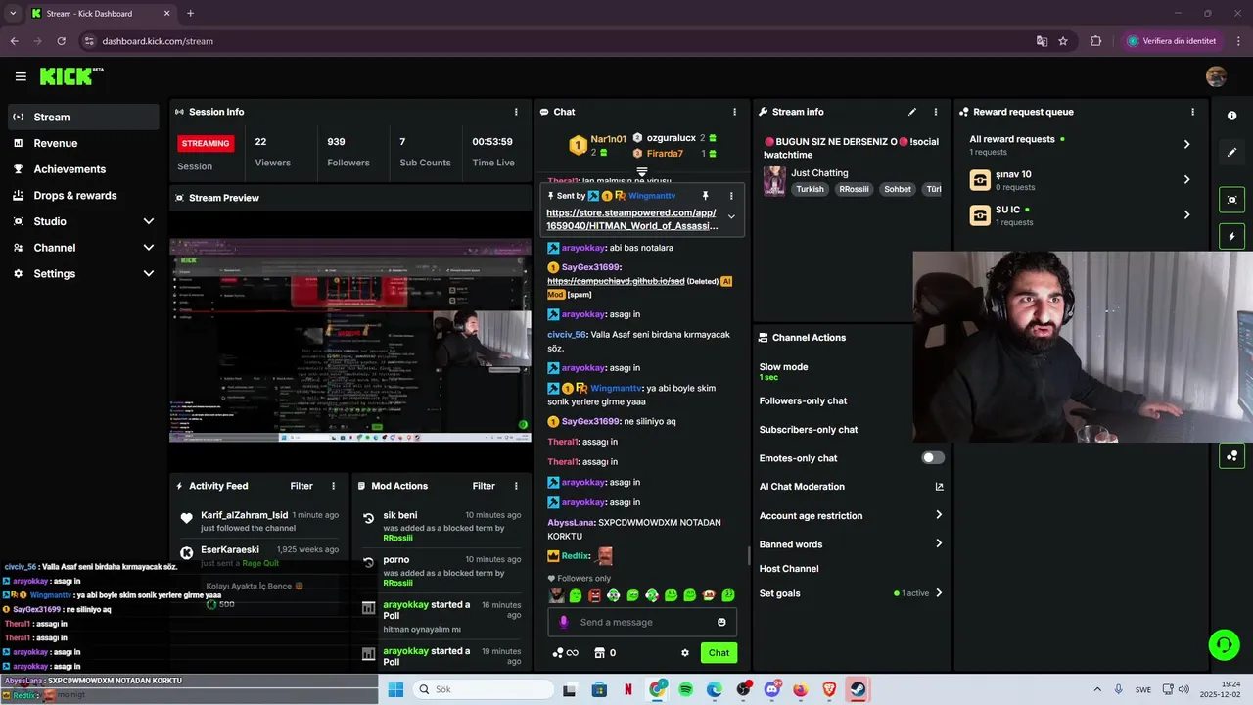Click Subscribers-only chat option
The width and height of the screenshot is (1253, 705).
(809, 429)
